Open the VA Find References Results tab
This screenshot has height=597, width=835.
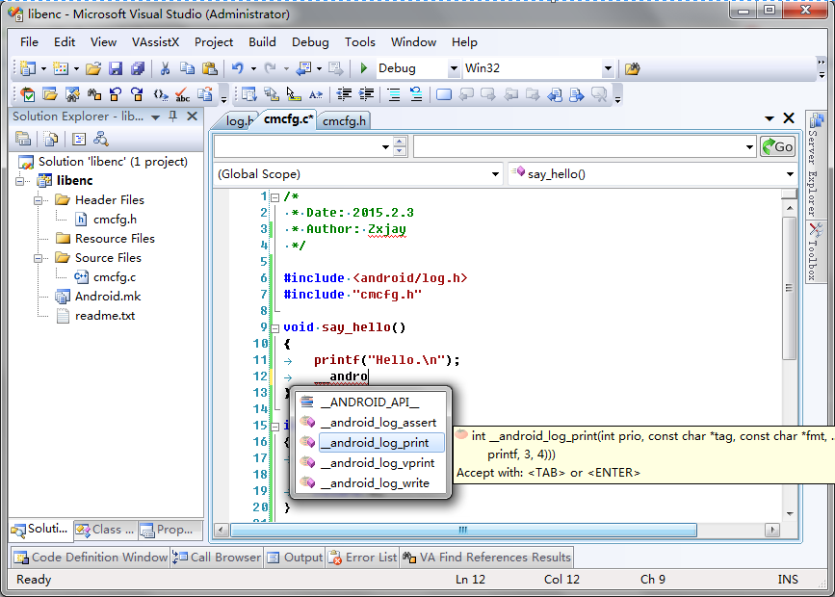click(x=486, y=558)
